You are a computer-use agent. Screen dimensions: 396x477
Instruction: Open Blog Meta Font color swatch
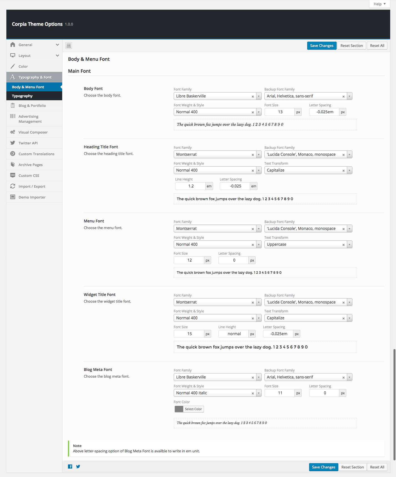tap(179, 409)
